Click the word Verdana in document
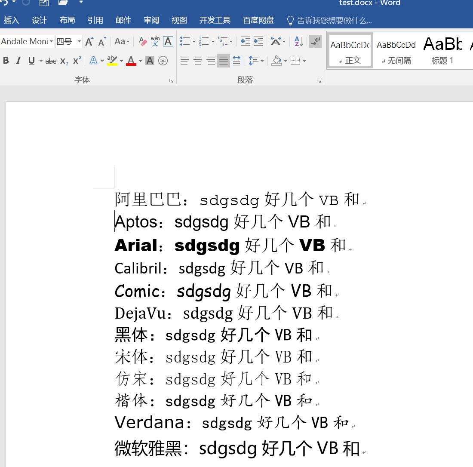 point(150,422)
